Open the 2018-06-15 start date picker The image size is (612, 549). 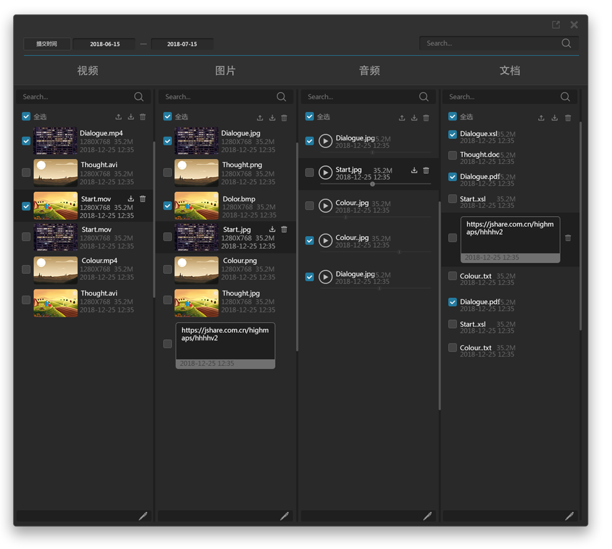coord(105,44)
